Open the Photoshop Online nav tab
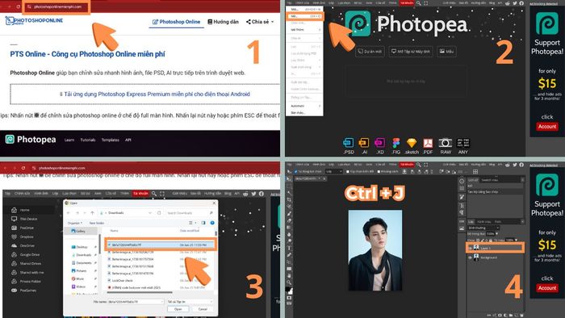 click(x=176, y=22)
